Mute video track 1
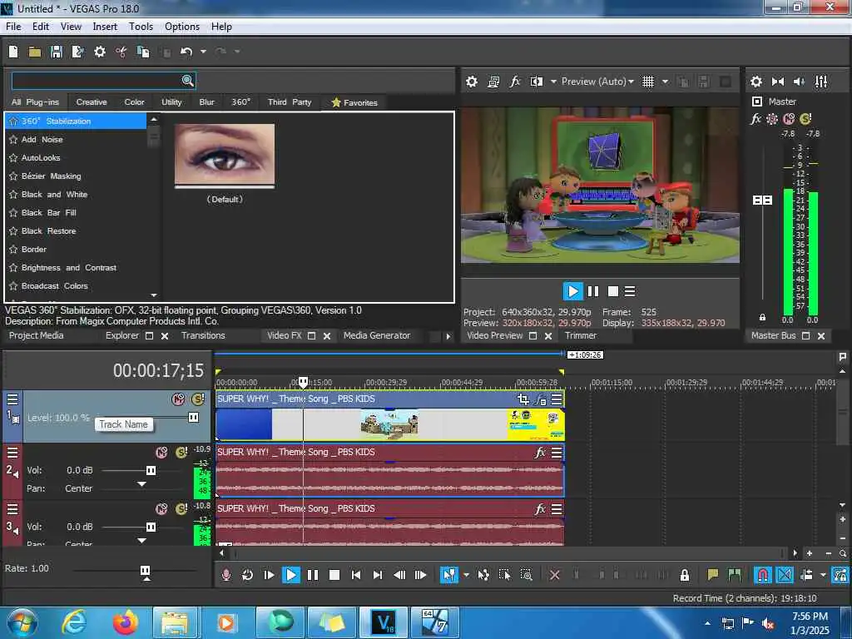Image resolution: width=852 pixels, height=639 pixels. pyautogui.click(x=178, y=399)
